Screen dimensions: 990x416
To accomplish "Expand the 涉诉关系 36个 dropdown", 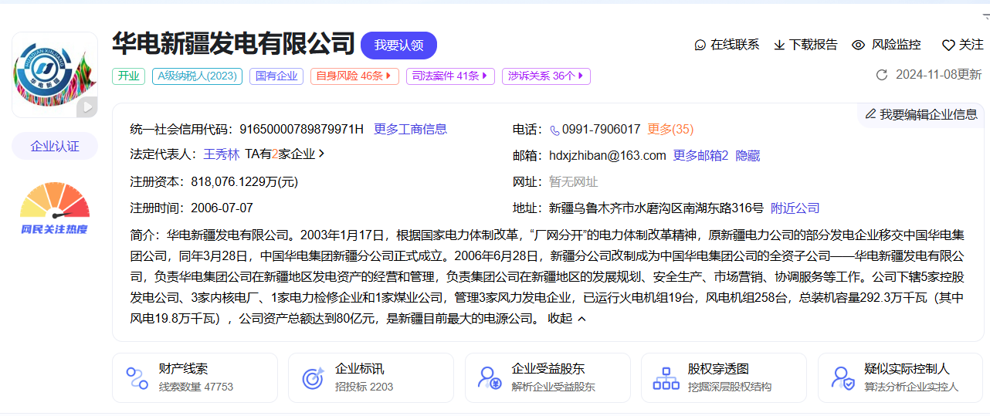I will click(x=546, y=76).
